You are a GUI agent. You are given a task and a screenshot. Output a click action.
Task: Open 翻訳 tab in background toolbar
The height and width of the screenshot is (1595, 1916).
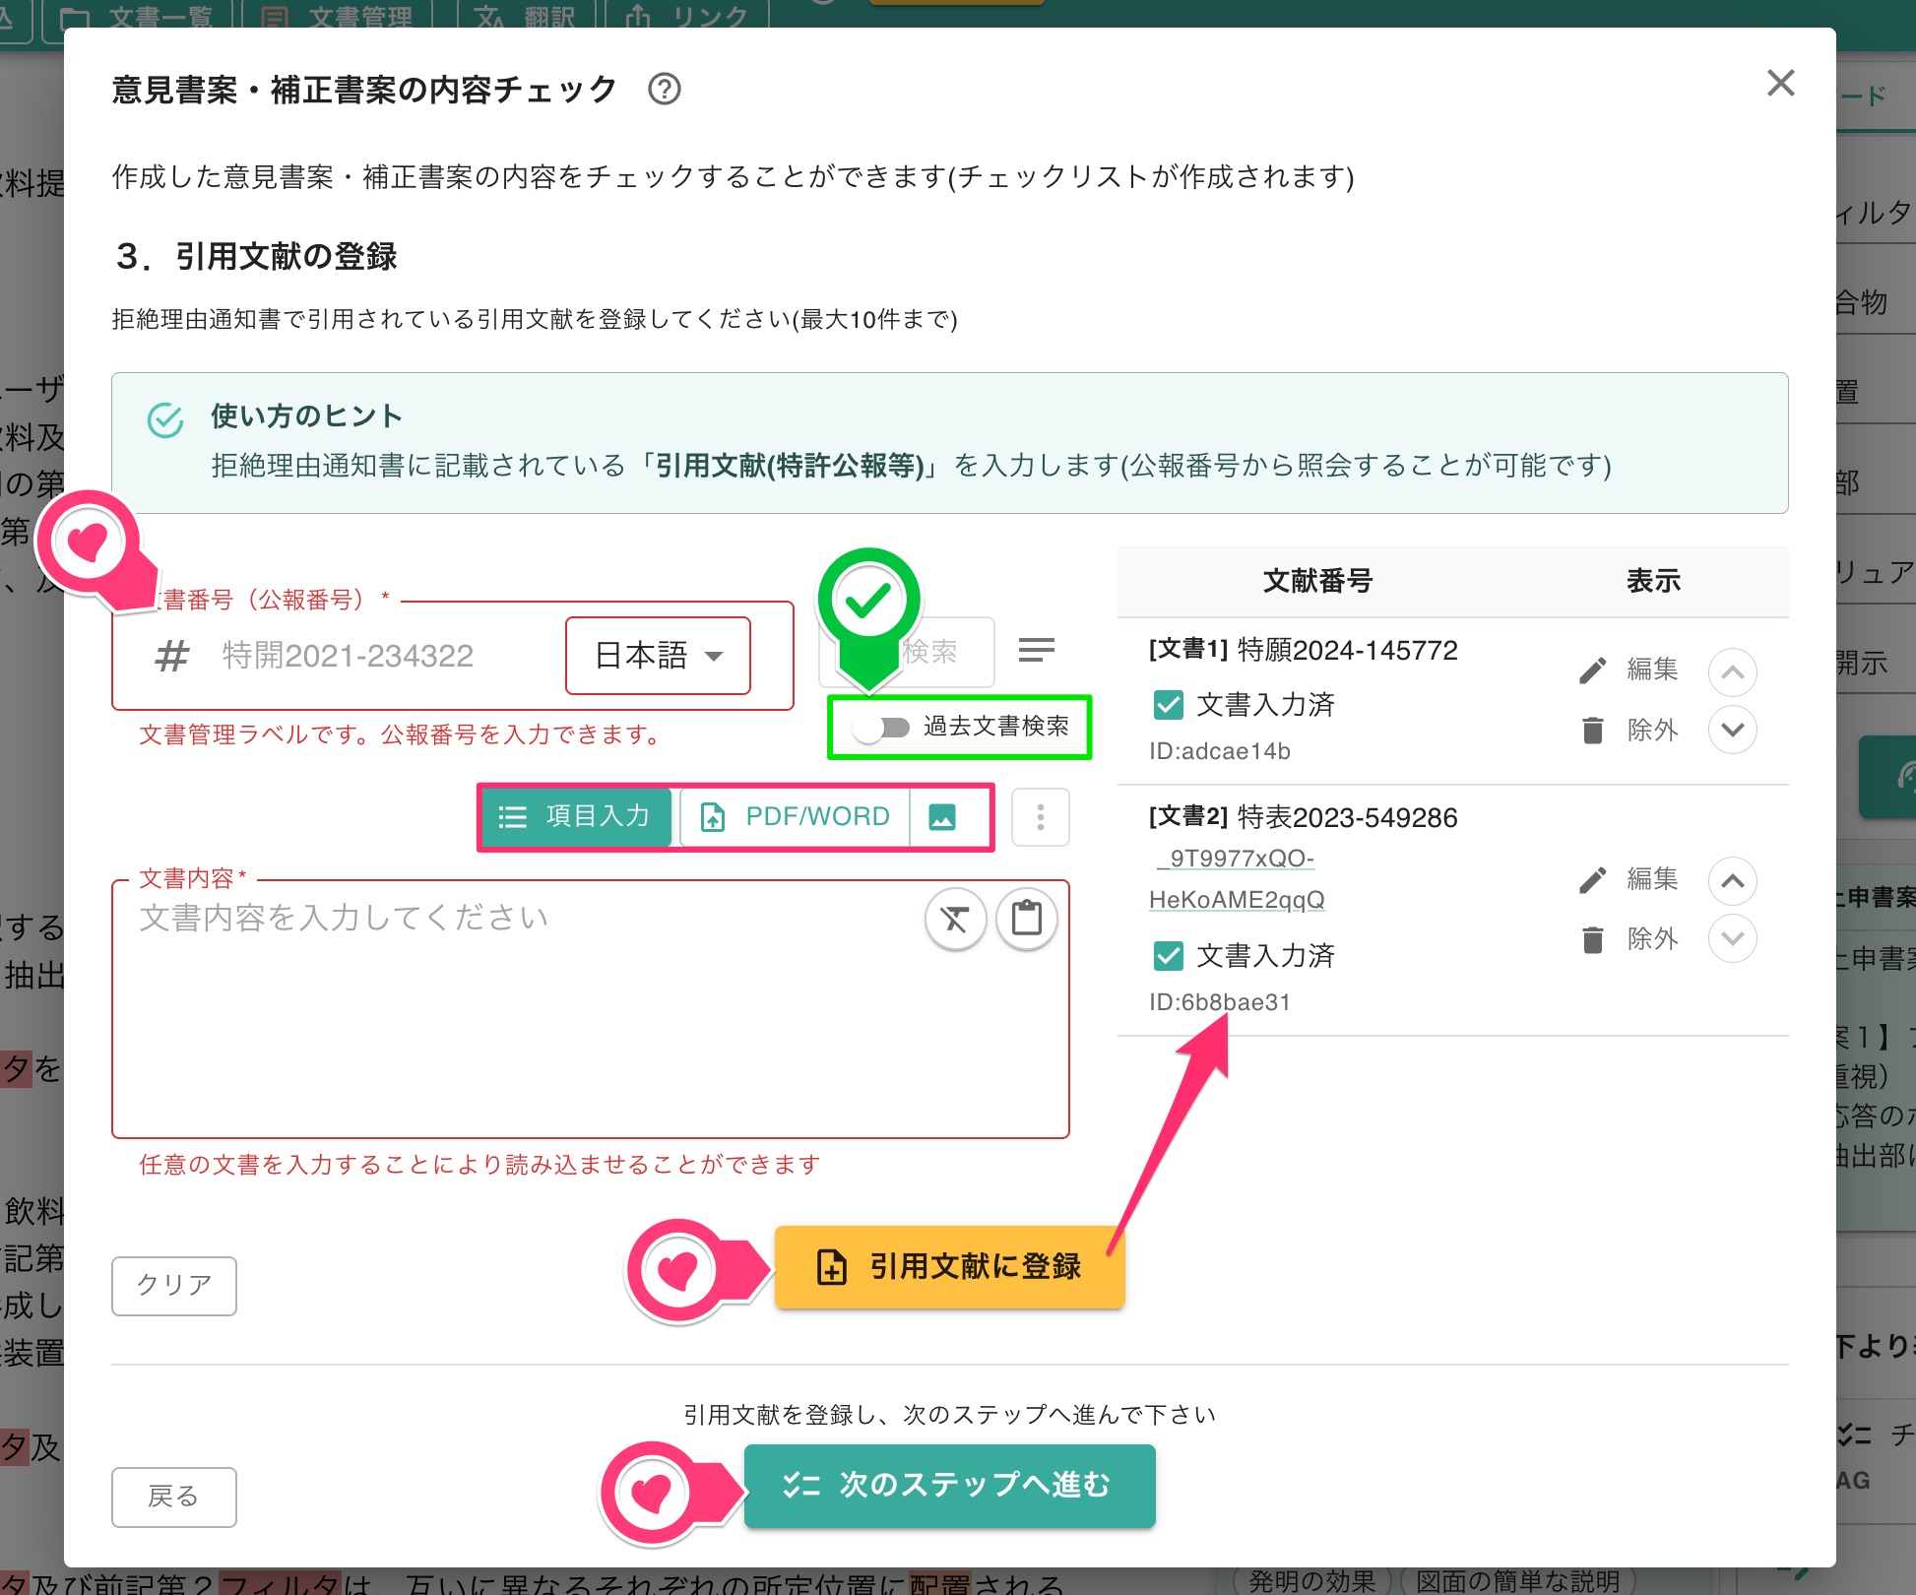(x=526, y=17)
